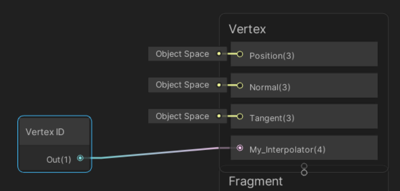Click the Object Space label beside Tangent
Screen dimensions: 400x191
point(182,116)
